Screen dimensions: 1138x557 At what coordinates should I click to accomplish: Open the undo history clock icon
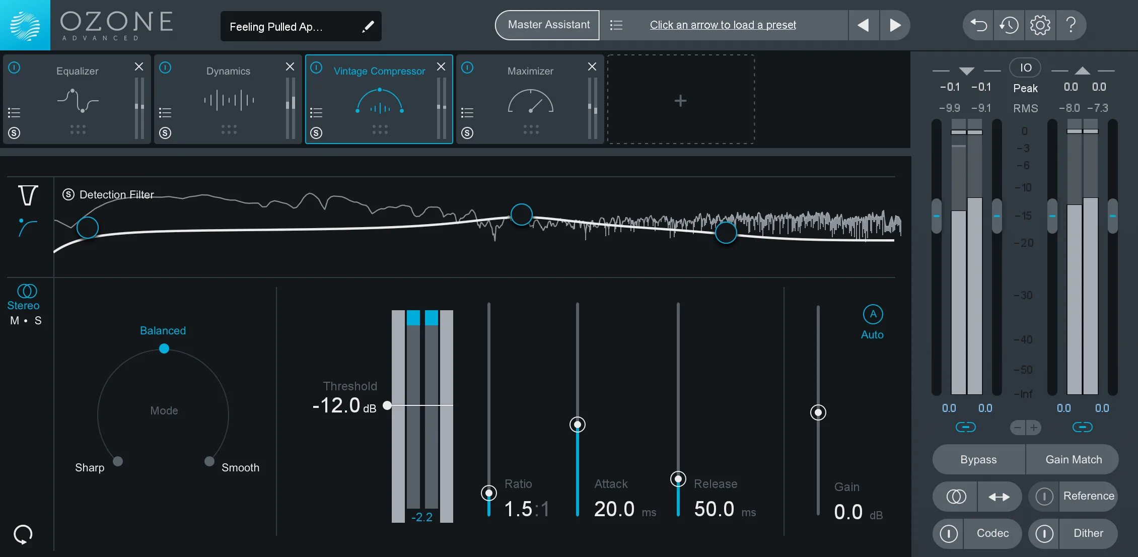(1009, 25)
